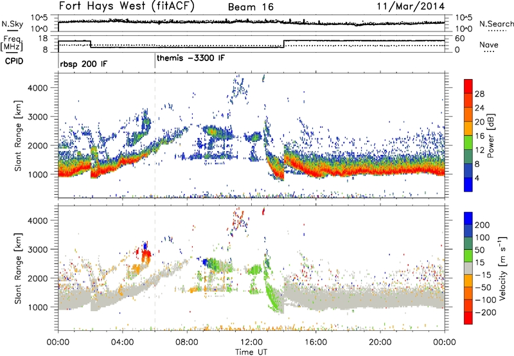Click the dashed CPID change marker in the power panel
The image size is (514, 356).
155,136
